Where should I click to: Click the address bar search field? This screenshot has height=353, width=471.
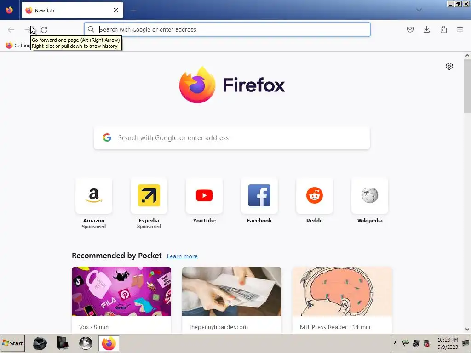coord(227,29)
